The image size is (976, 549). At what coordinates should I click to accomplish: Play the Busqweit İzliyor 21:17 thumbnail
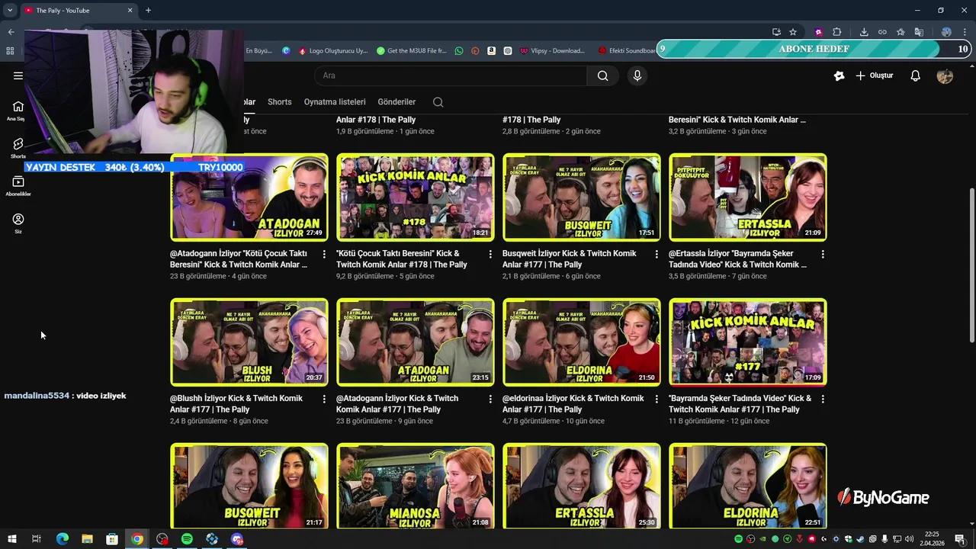(x=249, y=486)
